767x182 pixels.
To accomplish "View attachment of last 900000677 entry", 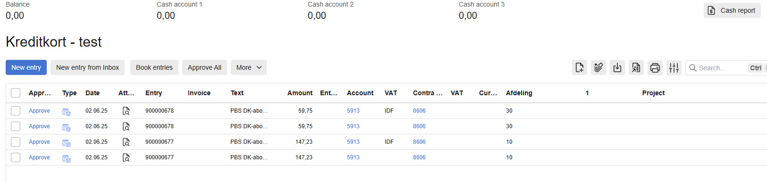I will [126, 157].
